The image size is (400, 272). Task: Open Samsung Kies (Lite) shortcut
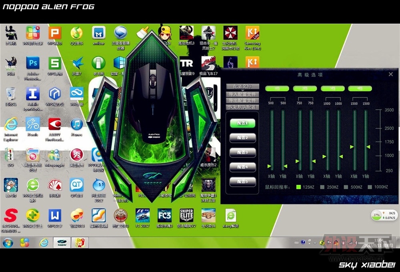click(x=252, y=38)
